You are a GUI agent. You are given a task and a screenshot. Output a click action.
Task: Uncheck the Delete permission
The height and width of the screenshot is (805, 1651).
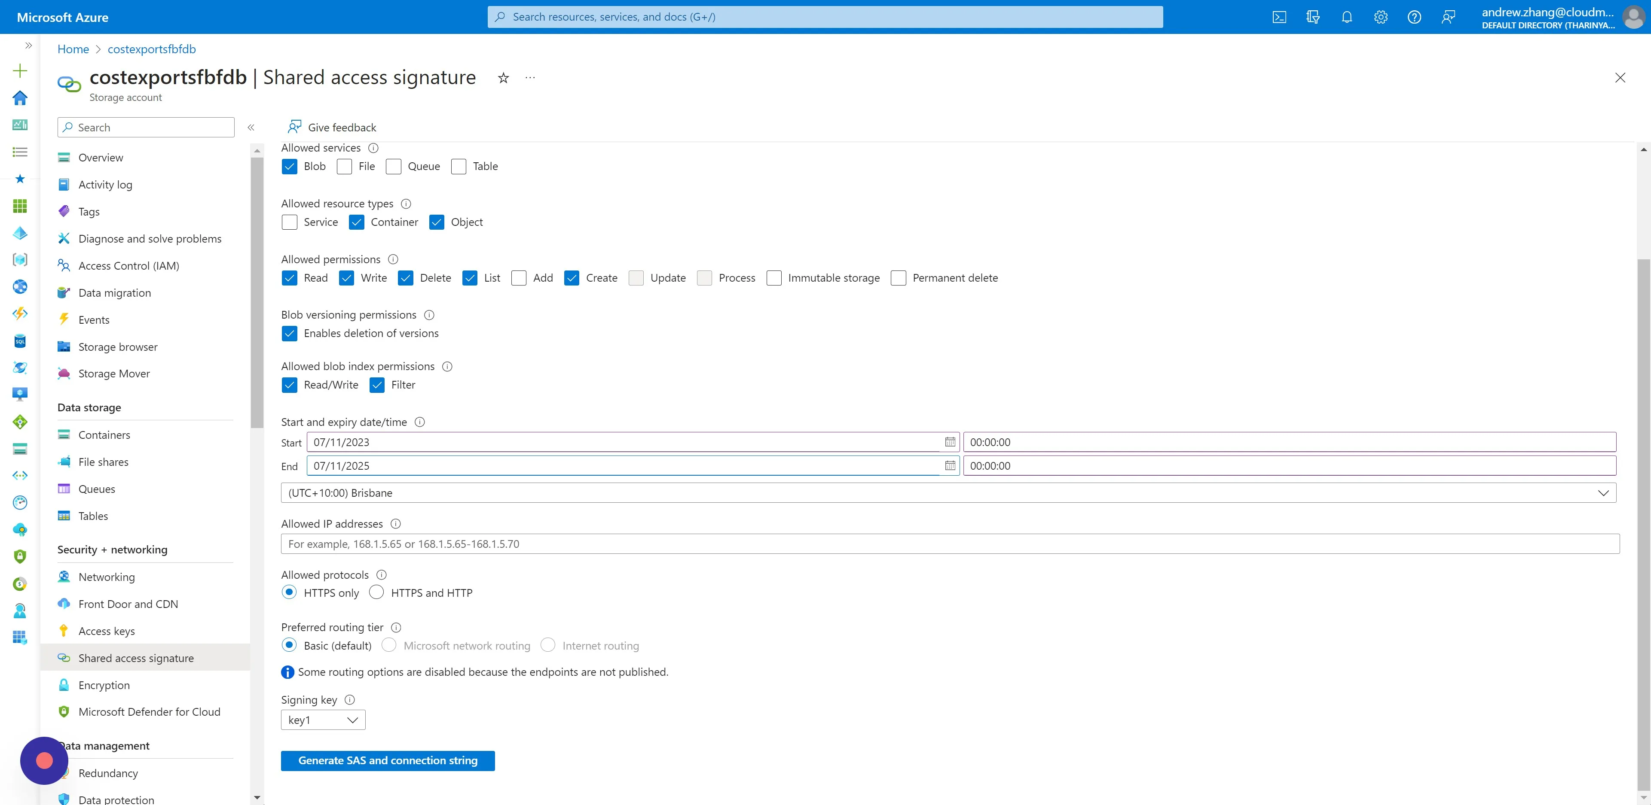click(x=405, y=278)
